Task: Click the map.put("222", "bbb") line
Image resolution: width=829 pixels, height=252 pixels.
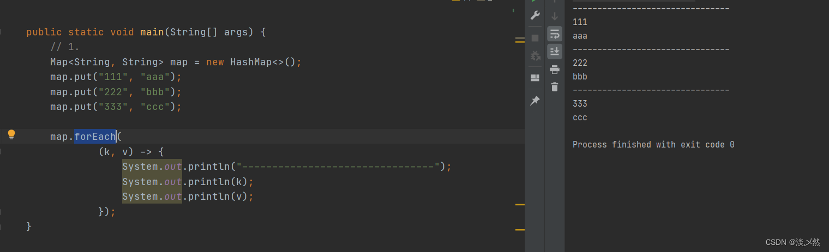Action: click(x=116, y=91)
